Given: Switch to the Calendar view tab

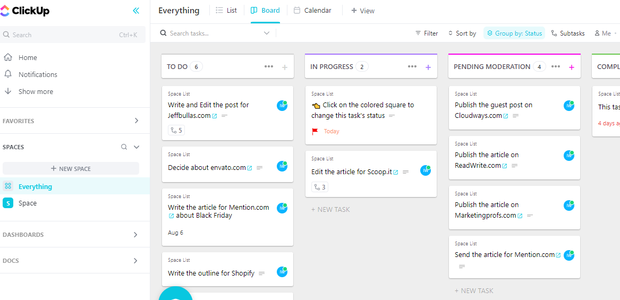Looking at the screenshot, I should click(312, 11).
